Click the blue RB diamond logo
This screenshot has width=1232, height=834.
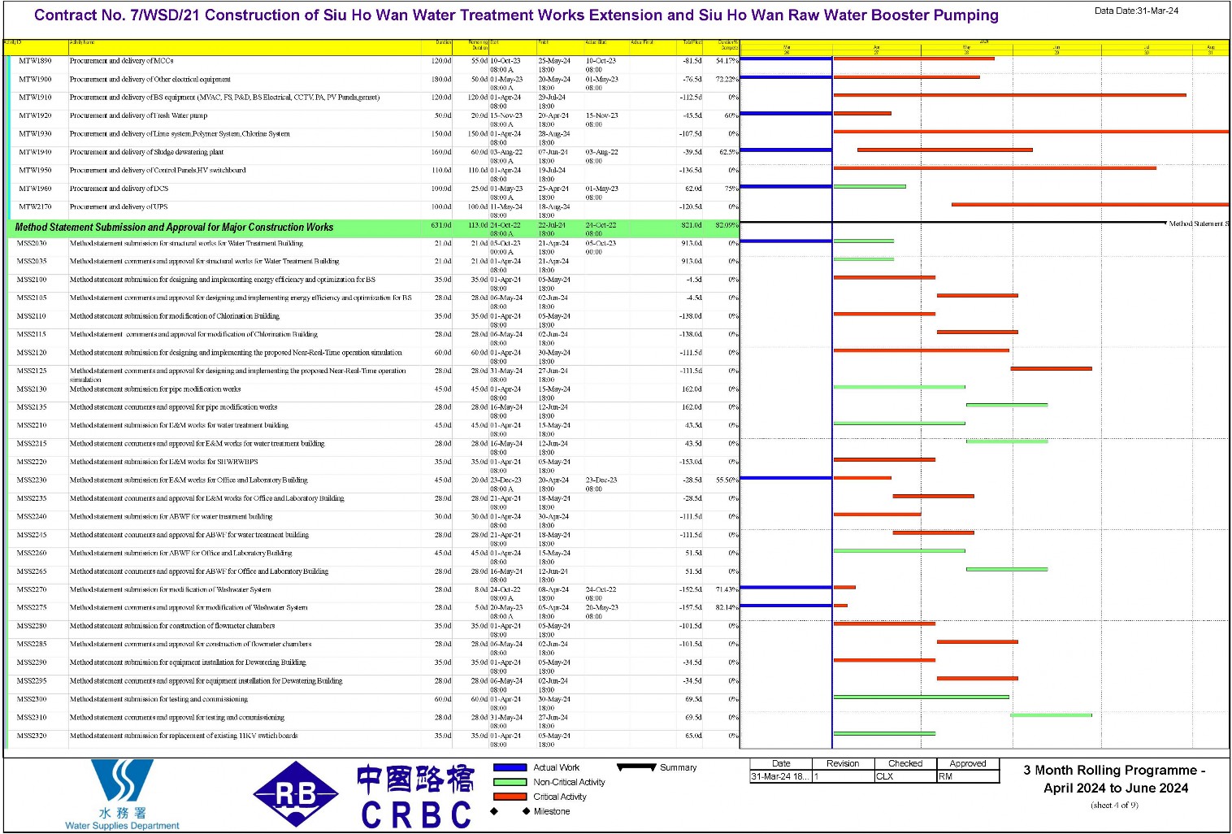click(x=296, y=794)
